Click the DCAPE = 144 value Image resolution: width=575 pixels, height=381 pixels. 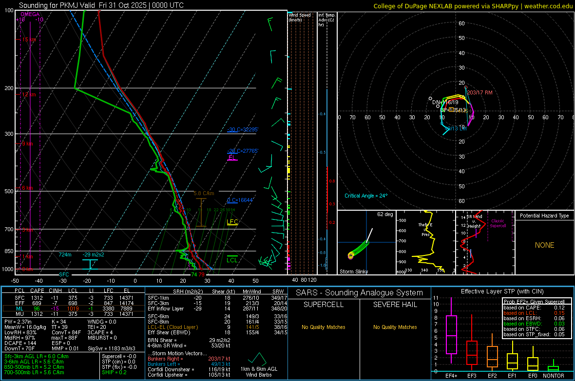pos(20,343)
